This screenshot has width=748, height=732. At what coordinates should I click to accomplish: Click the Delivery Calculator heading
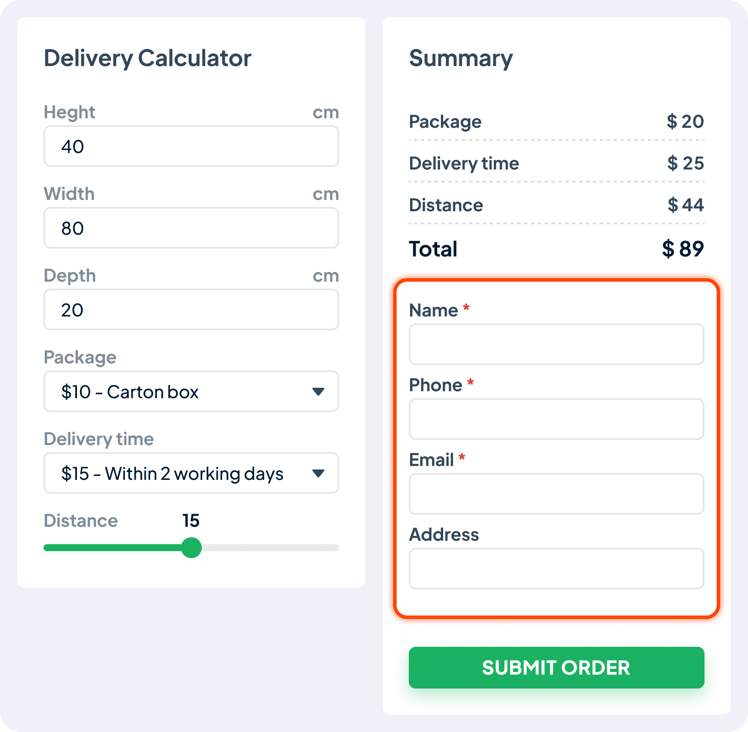[x=147, y=58]
